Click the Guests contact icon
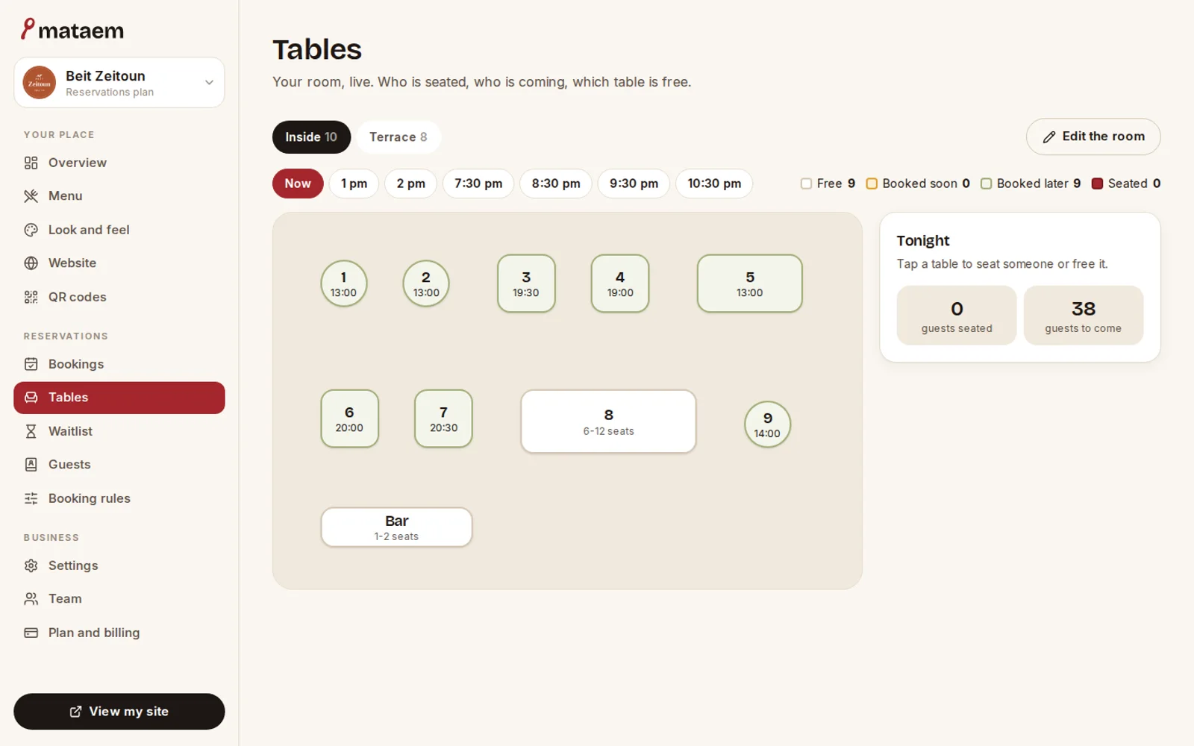1194x746 pixels. (x=31, y=465)
